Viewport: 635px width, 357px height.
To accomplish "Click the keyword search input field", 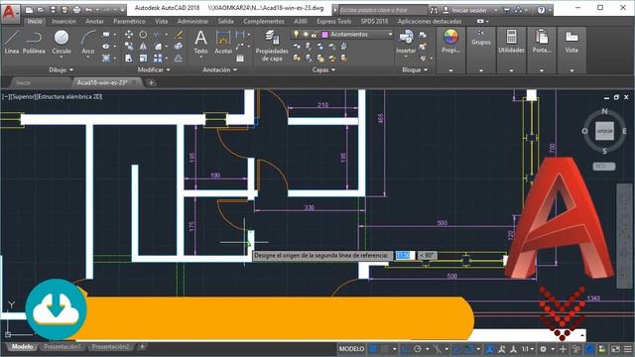I will [x=383, y=10].
